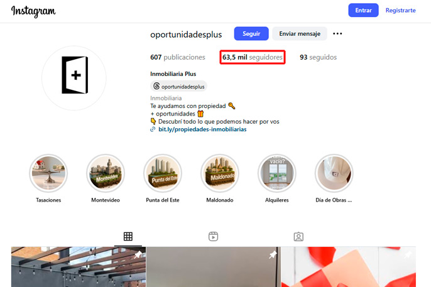Click the Instagram logo

[x=33, y=11]
